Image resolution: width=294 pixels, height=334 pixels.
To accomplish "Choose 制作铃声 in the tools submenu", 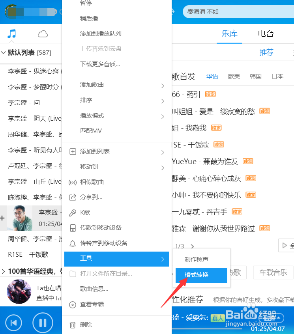I will point(197,259).
